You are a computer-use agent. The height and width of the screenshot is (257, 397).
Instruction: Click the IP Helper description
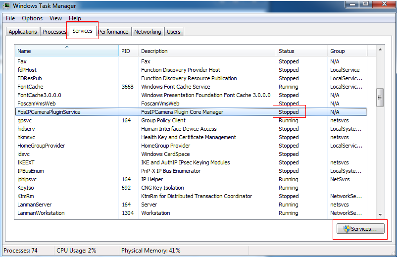[152, 179]
